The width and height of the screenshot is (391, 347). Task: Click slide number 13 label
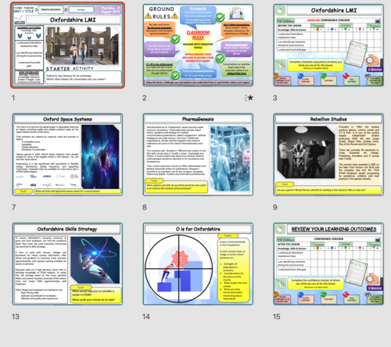pyautogui.click(x=16, y=317)
